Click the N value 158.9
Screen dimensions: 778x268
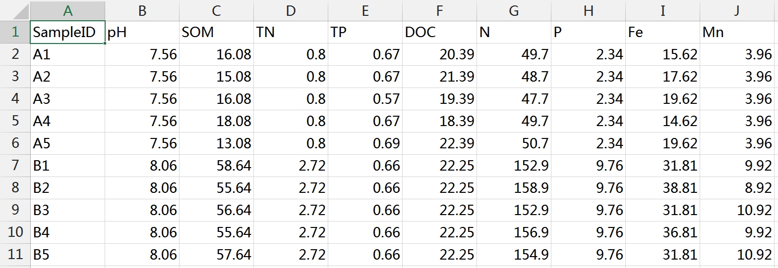click(514, 188)
